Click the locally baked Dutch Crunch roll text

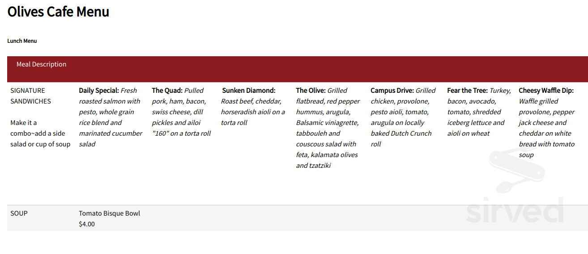pos(401,133)
